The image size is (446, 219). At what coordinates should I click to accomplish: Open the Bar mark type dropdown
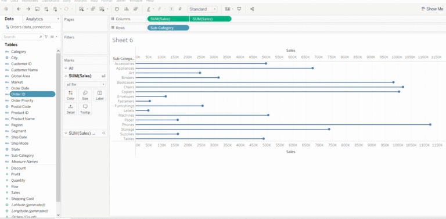click(x=85, y=84)
